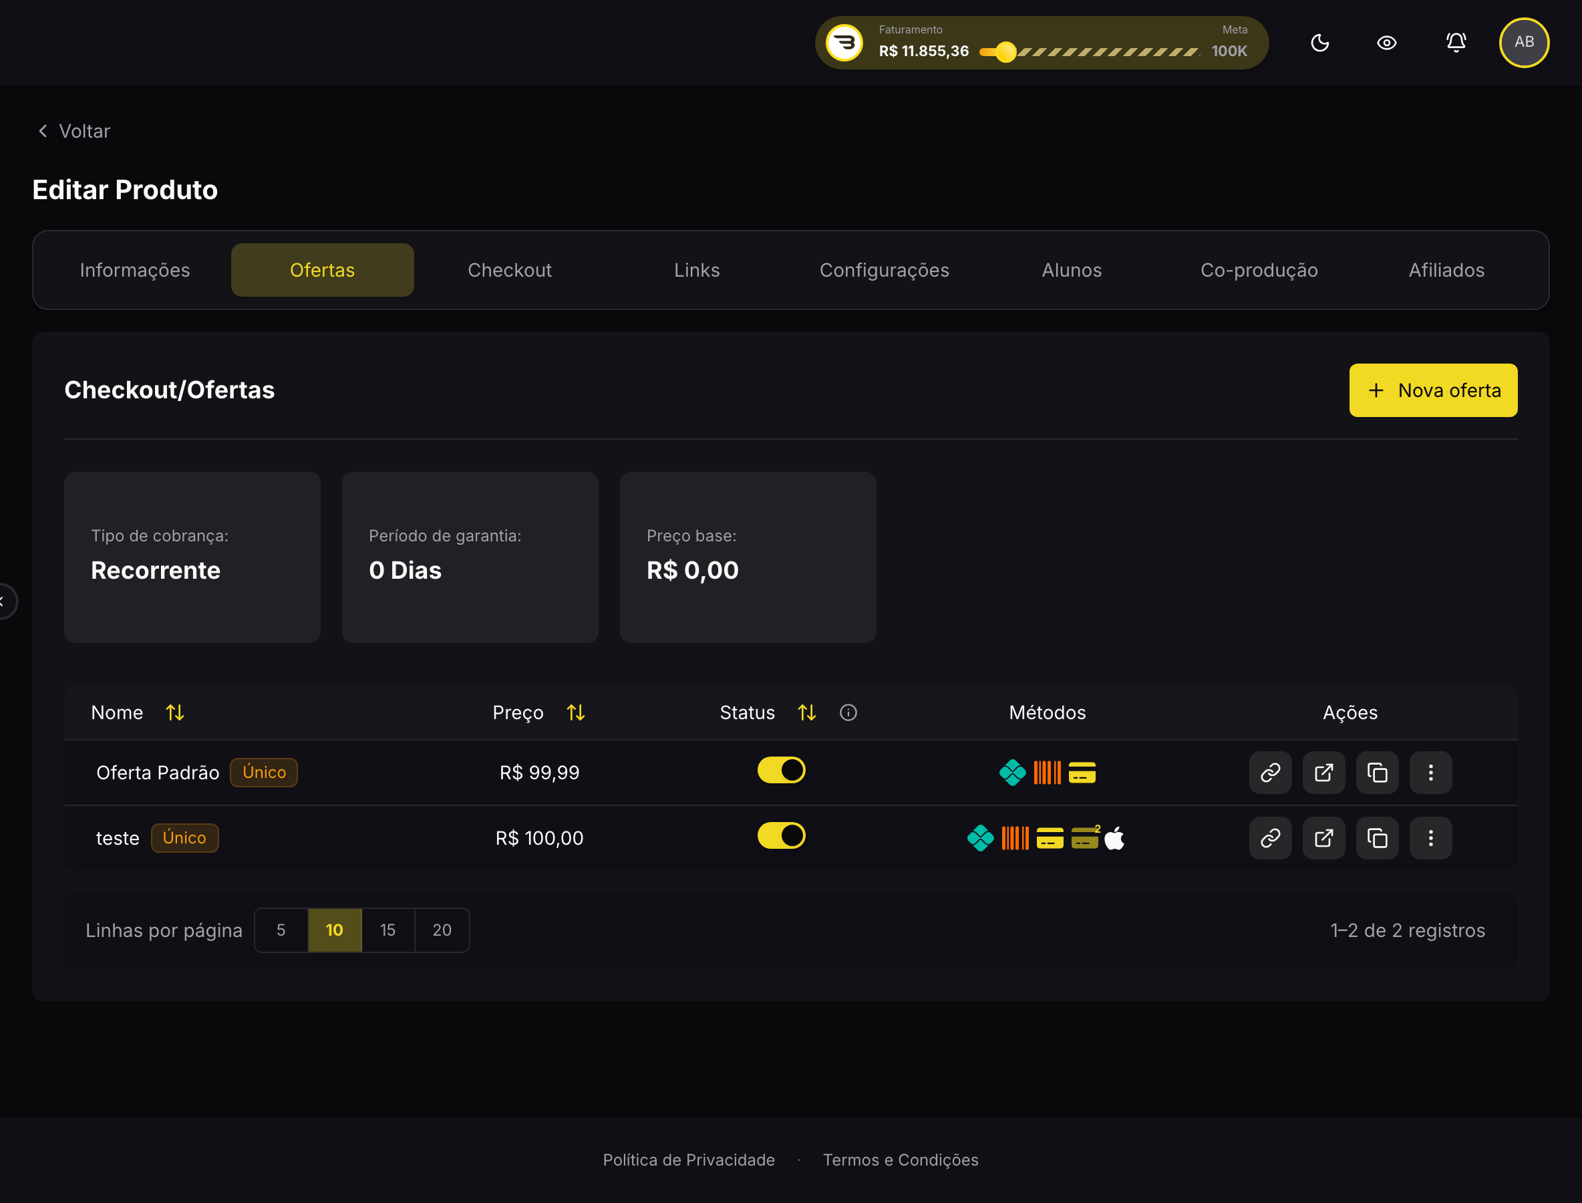1582x1203 pixels.
Task: Go to Co-produção tab
Action: pyautogui.click(x=1259, y=270)
